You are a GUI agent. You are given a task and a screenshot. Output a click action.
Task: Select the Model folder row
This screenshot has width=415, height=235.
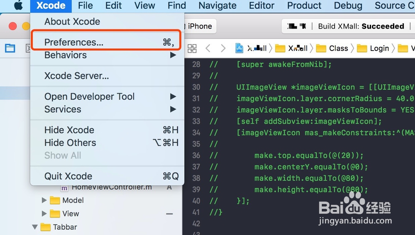pos(91,200)
